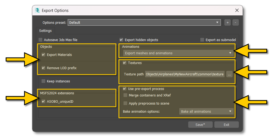Click the 3ds Max app icon in title bar
Viewport: 275px width, 137px height.
(37, 10)
